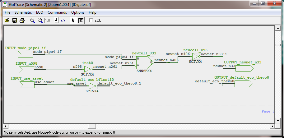This screenshot has width=284, height=138.
Task: Activate the boxed-arrow selection mode tool
Action: pos(81,21)
